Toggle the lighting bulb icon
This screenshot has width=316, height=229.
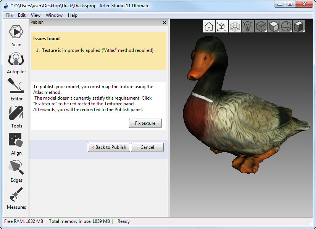click(x=248, y=26)
